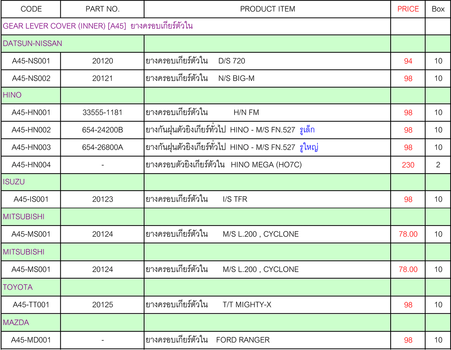The image size is (451, 350).
Task: Click code cell A45-NS001
Action: [31, 61]
